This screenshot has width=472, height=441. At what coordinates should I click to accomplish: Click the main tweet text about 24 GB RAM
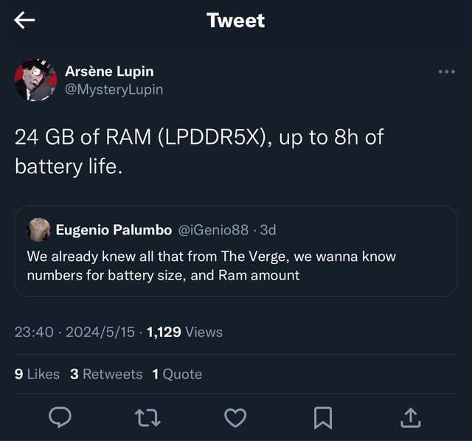click(x=199, y=151)
